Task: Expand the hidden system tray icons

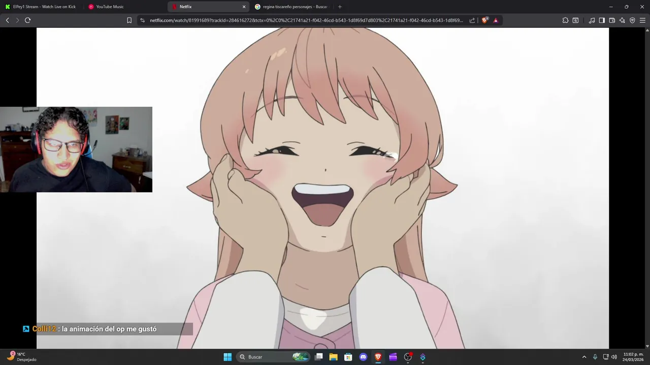Action: point(584,357)
